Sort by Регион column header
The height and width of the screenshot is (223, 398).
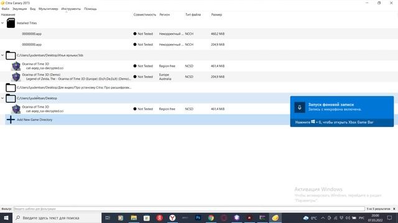tap(164, 15)
